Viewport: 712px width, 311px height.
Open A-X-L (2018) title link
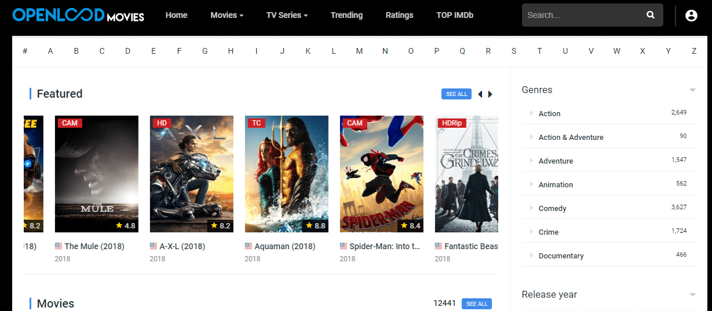(182, 246)
